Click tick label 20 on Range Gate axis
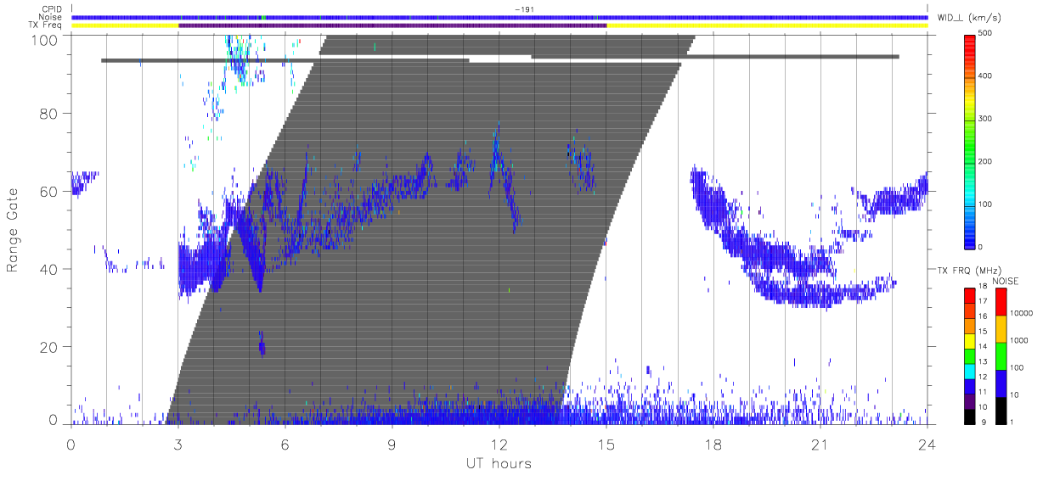The height and width of the screenshot is (481, 1043). coord(48,347)
